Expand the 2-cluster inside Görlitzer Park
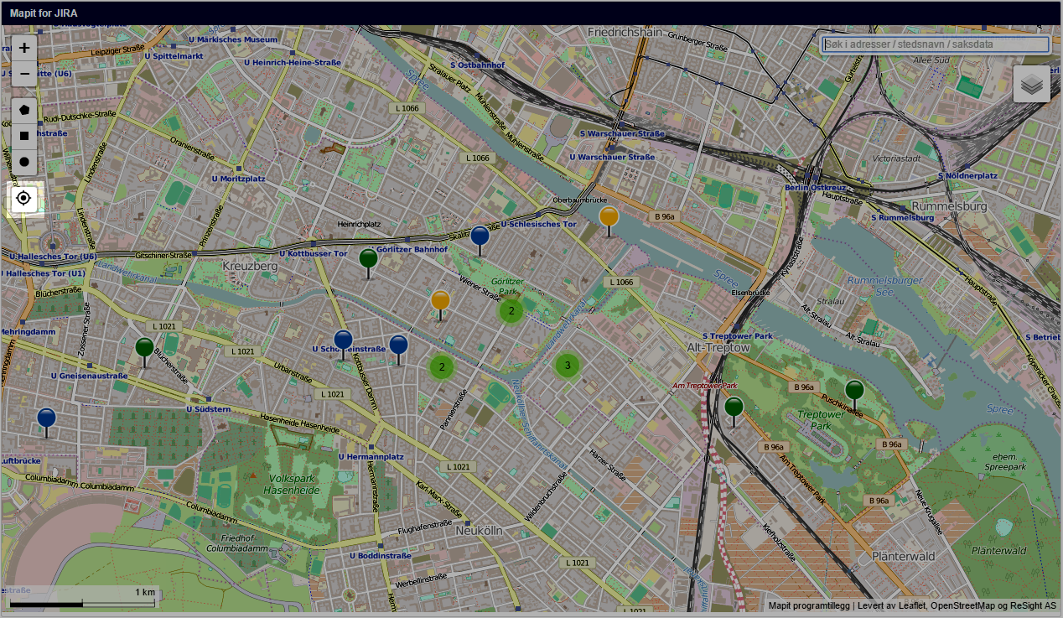1063x618 pixels. click(511, 311)
